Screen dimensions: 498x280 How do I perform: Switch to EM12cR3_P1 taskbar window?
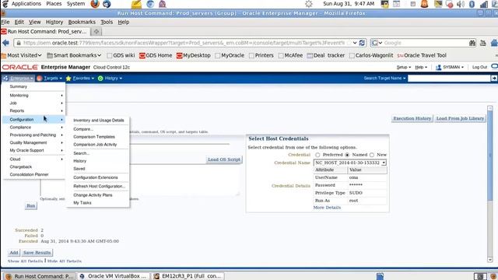188,276
